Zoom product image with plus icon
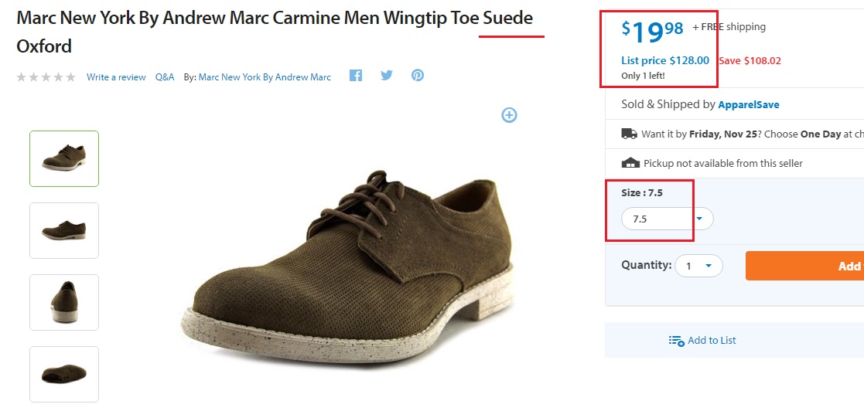 [509, 115]
